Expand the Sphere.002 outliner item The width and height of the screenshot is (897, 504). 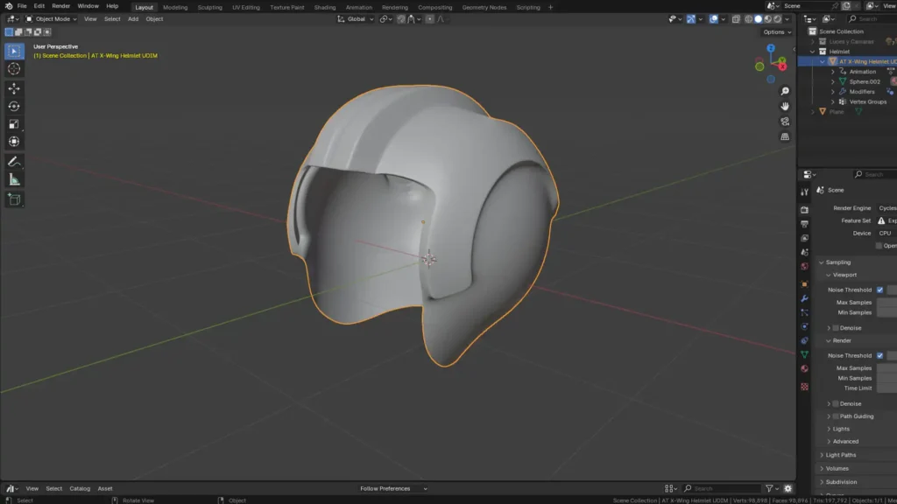point(832,81)
